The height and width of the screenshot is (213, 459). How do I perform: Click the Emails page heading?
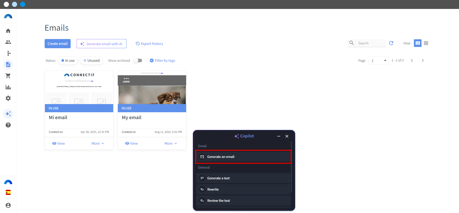(x=57, y=28)
